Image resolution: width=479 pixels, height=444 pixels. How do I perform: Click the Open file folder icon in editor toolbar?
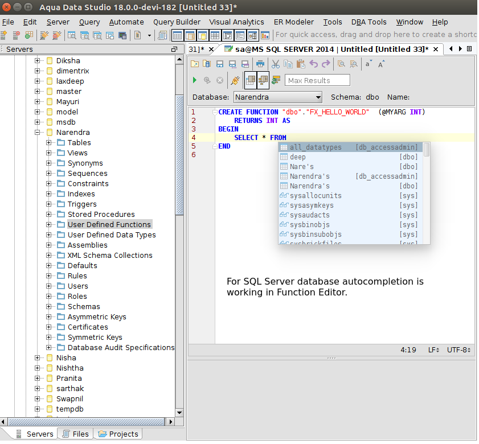tap(195, 64)
